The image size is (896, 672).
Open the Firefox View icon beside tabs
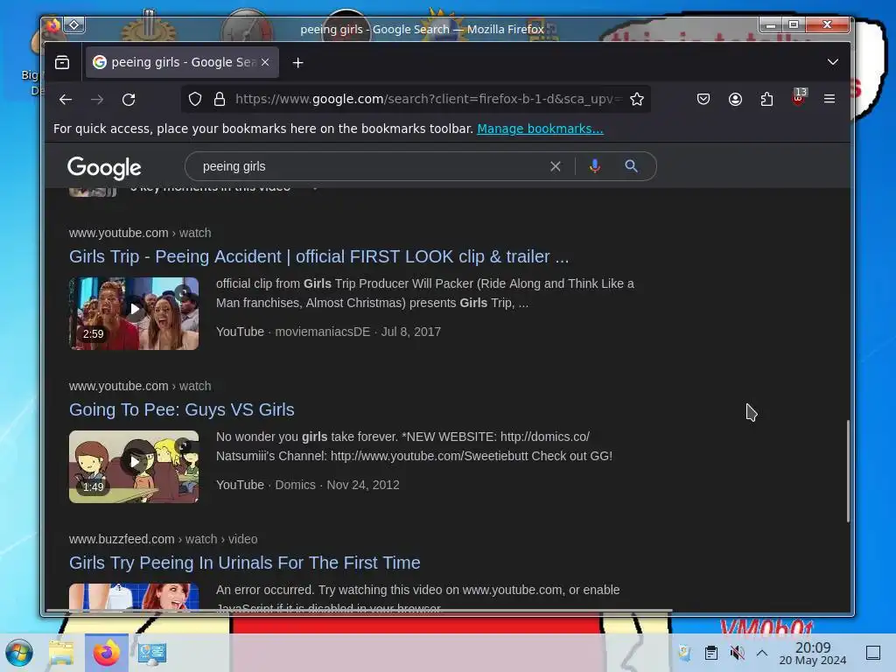pyautogui.click(x=62, y=62)
